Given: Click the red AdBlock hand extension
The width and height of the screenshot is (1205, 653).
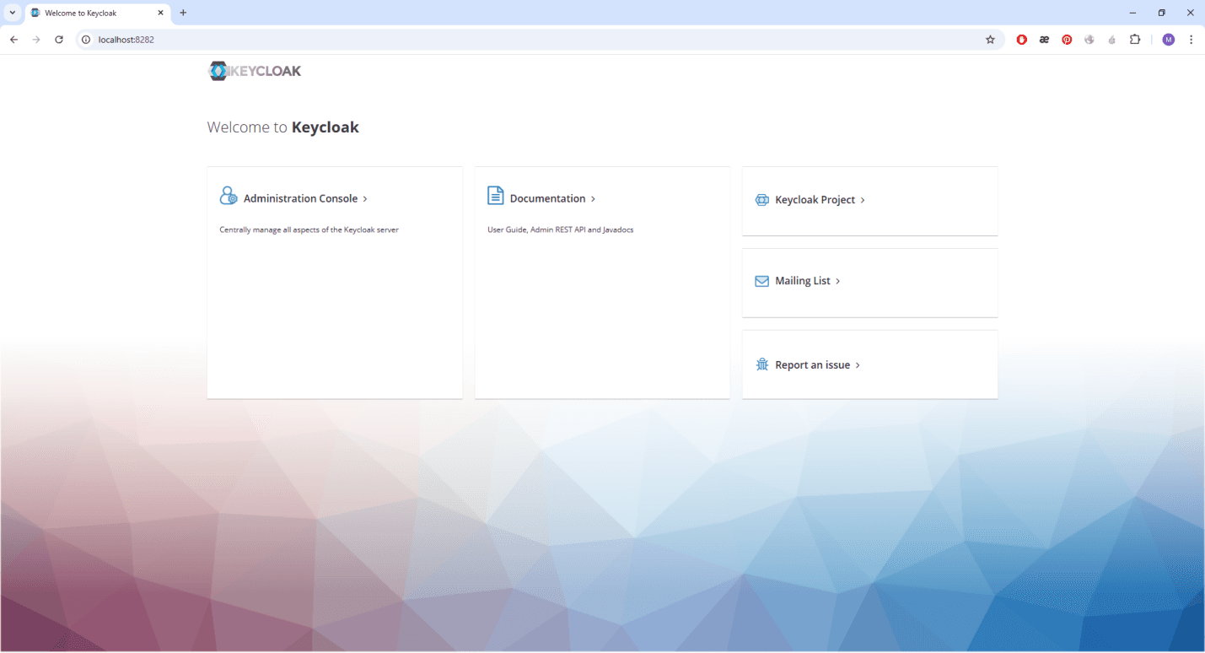Looking at the screenshot, I should [1021, 40].
